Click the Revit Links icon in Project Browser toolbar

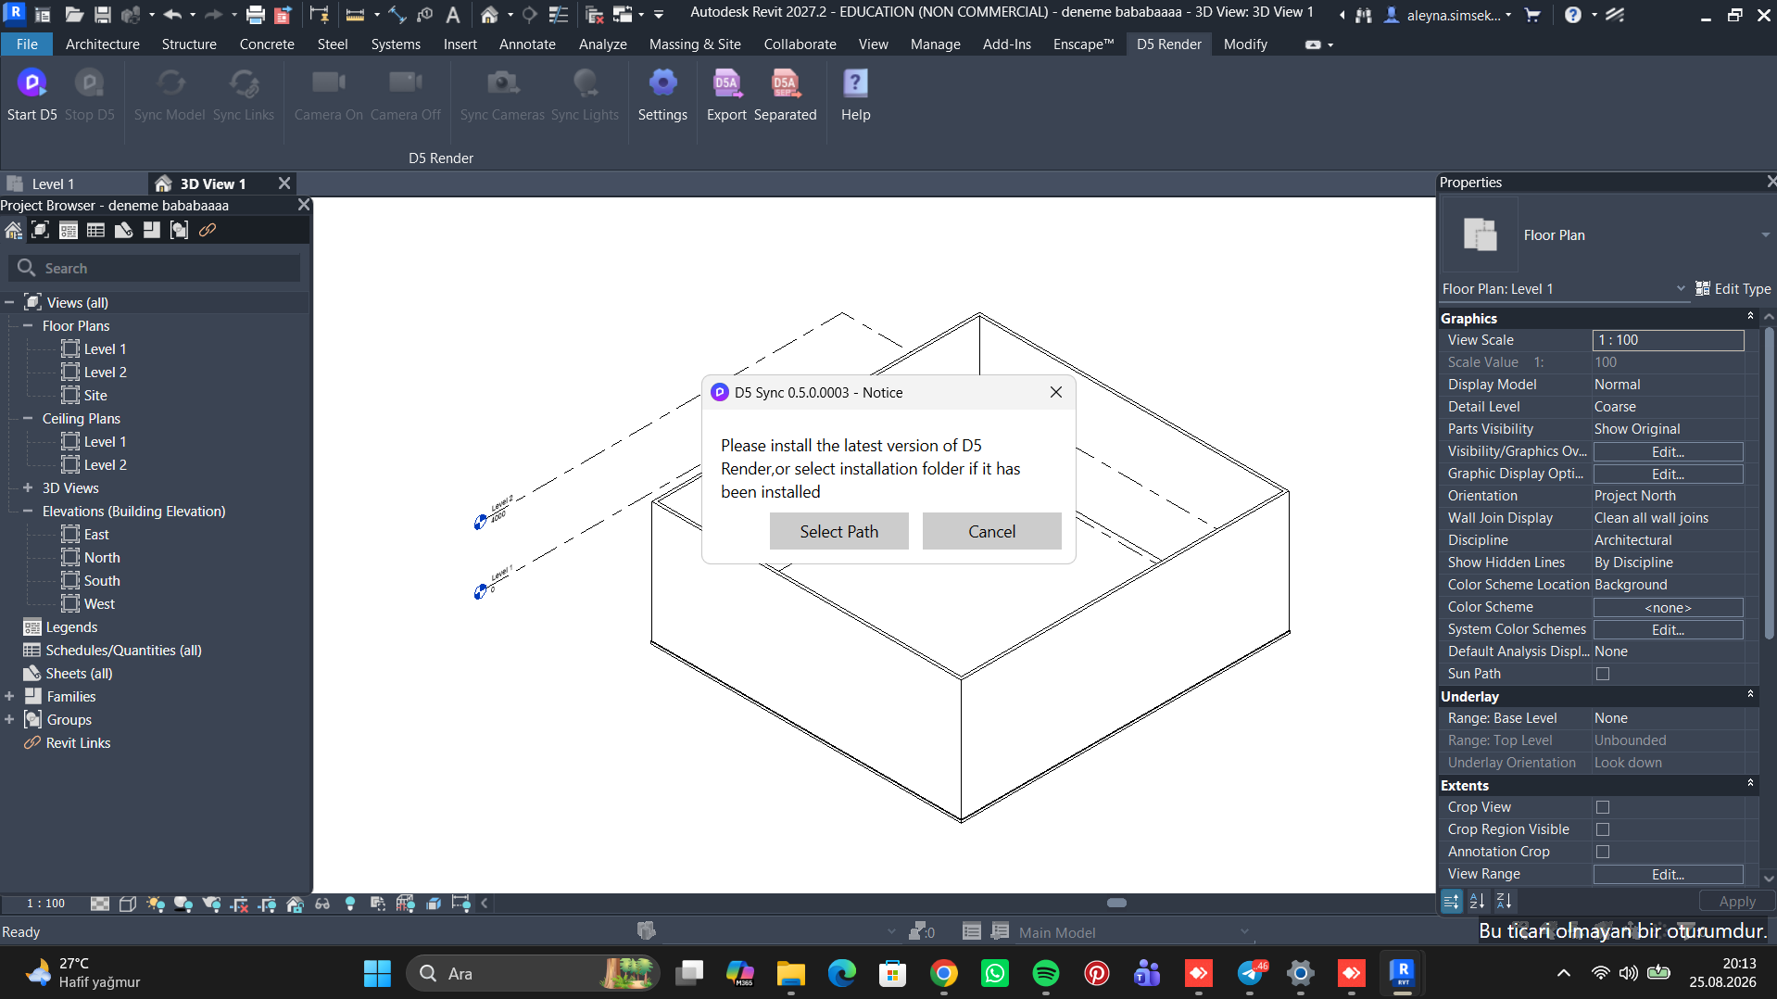coord(208,230)
